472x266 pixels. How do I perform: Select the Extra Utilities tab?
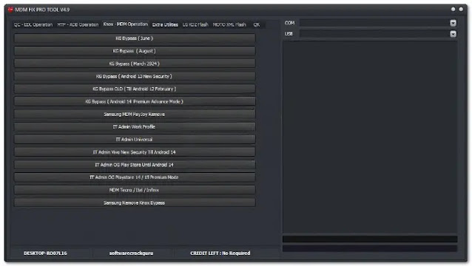pos(165,24)
